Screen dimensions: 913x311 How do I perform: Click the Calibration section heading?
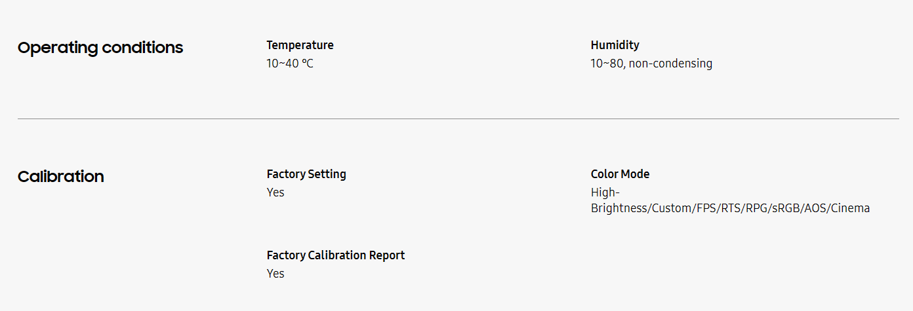(x=61, y=177)
